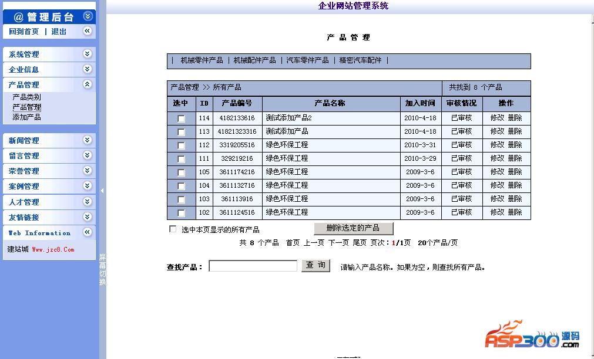Click 已审核 status for ID 105

pyautogui.click(x=461, y=172)
